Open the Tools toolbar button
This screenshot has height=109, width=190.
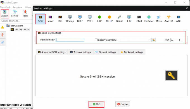click(25, 14)
